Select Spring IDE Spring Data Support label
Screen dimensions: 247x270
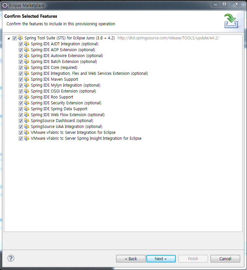pos(59,109)
